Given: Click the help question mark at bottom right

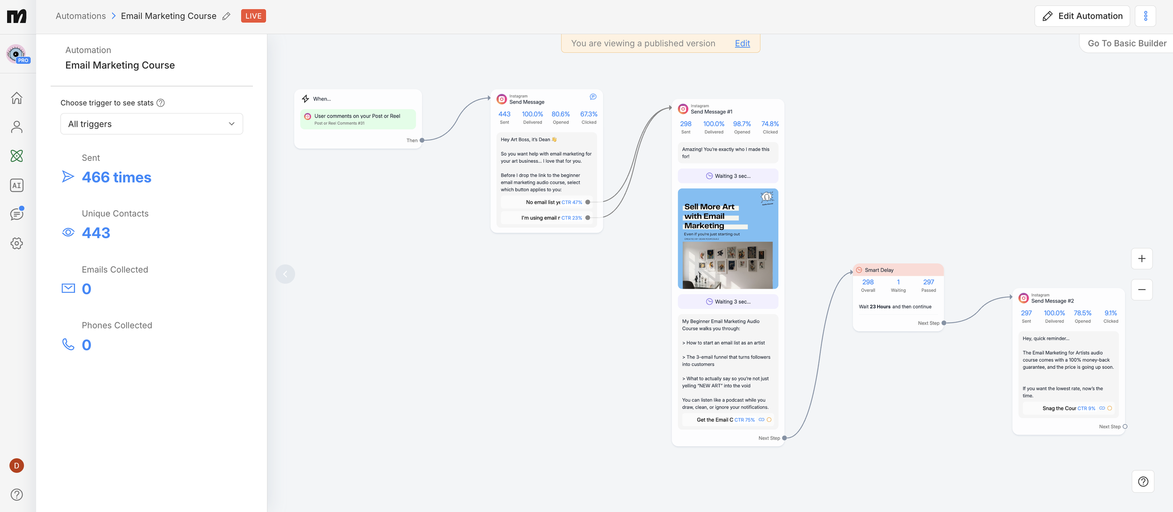Looking at the screenshot, I should click(1143, 481).
